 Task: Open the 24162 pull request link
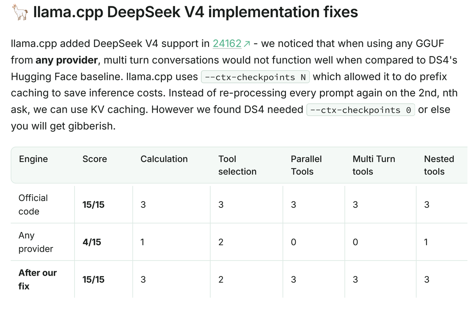(227, 43)
